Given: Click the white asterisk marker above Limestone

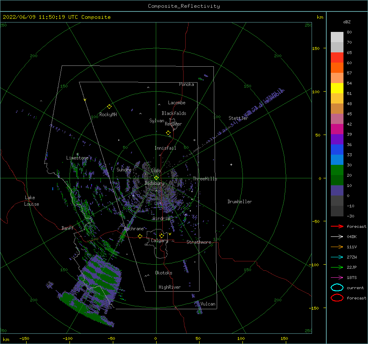Looking at the screenshot, I should tap(77, 154).
